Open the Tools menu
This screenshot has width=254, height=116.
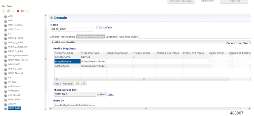(x=9, y=6)
